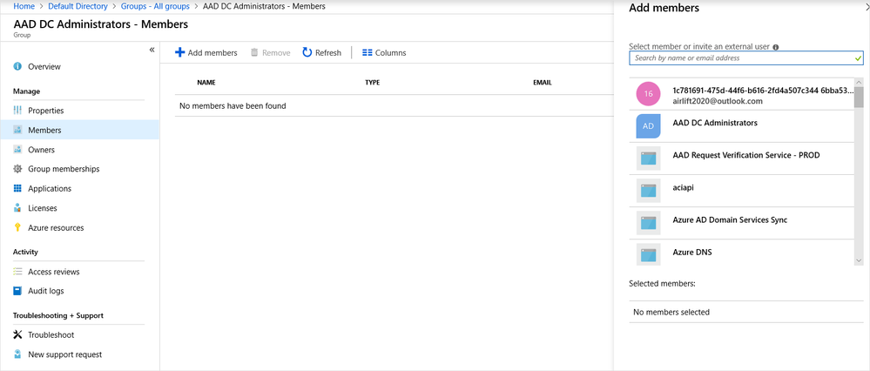Click the Licenses icon
This screenshot has width=870, height=371.
click(x=17, y=208)
